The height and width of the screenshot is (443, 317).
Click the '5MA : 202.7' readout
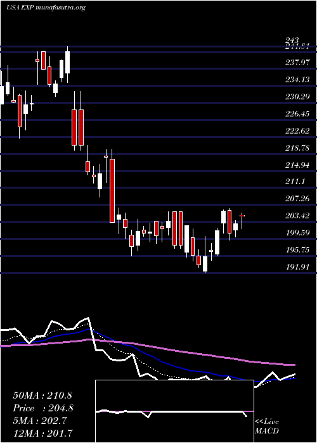click(39, 421)
